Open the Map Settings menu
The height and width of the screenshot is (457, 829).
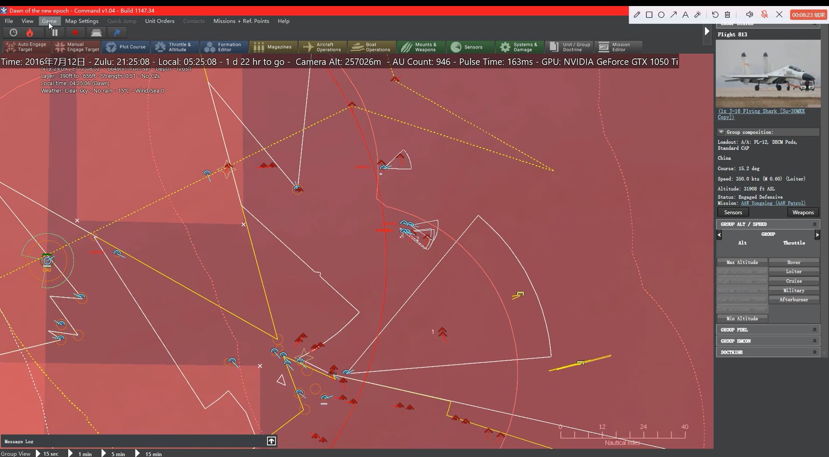(82, 21)
